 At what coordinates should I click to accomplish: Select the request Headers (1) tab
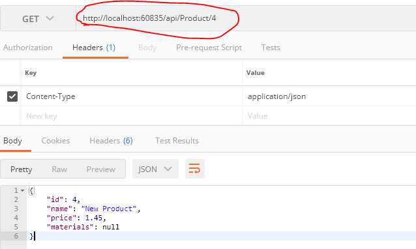[x=94, y=48]
